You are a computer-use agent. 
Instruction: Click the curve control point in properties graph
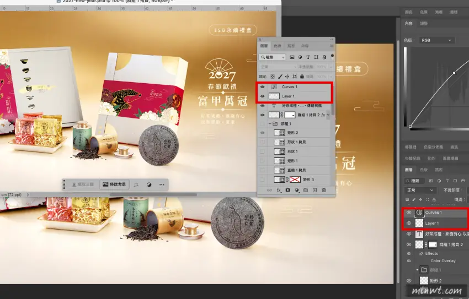(x=454, y=73)
